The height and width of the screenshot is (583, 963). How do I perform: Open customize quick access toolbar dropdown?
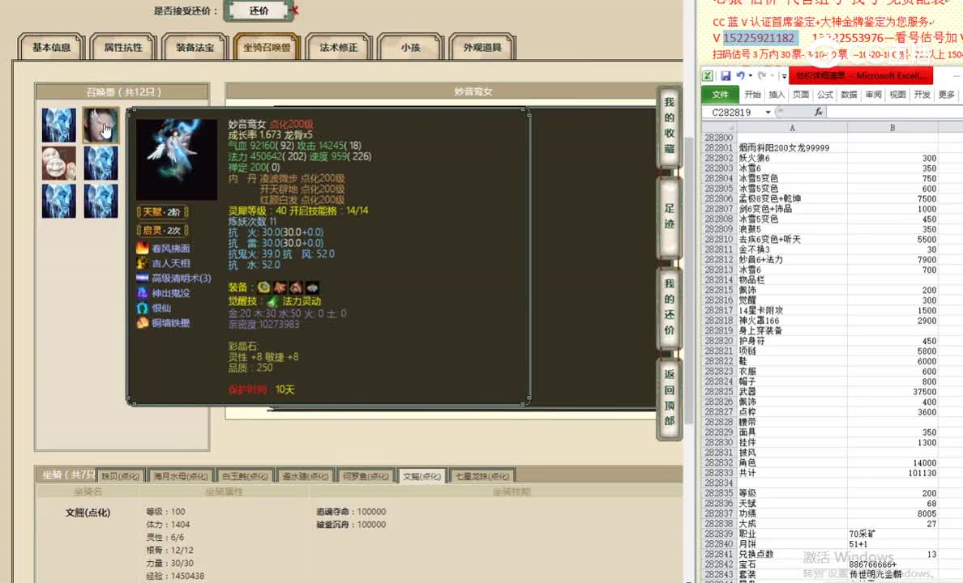pyautogui.click(x=784, y=76)
